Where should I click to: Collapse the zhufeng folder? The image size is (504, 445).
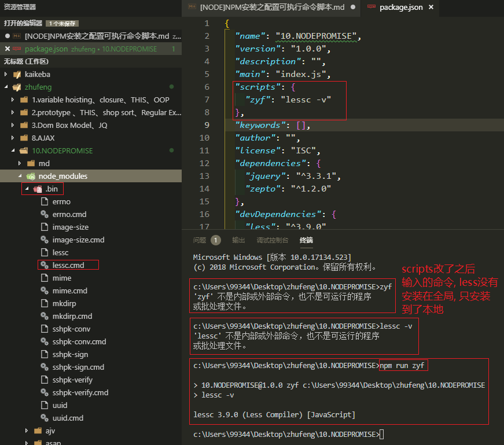pos(6,87)
